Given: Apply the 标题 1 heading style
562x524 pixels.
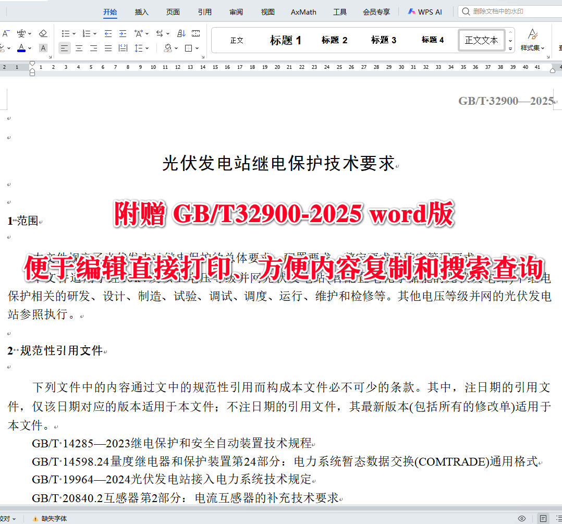Looking at the screenshot, I should pyautogui.click(x=286, y=40).
